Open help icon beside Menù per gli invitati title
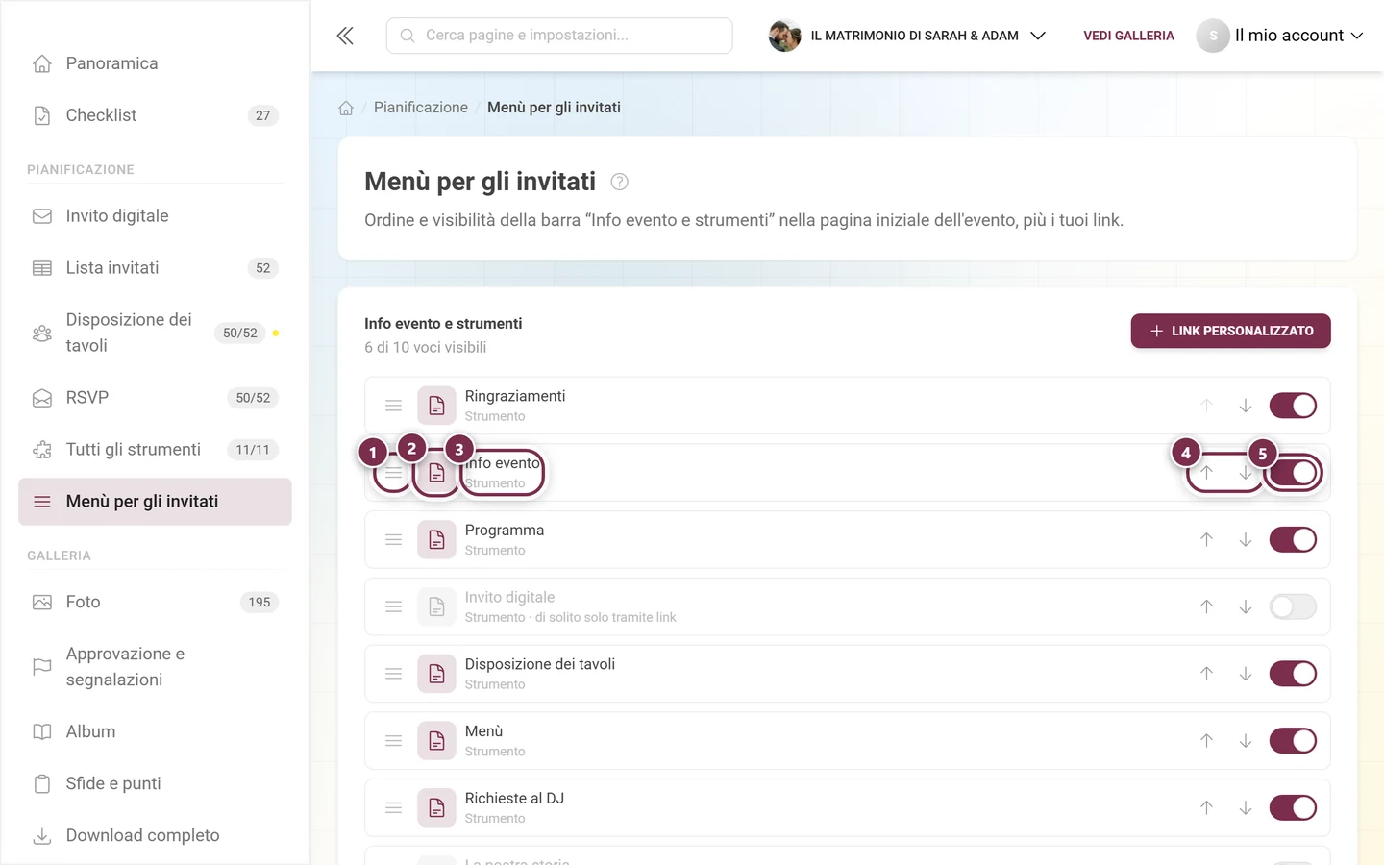 620,182
